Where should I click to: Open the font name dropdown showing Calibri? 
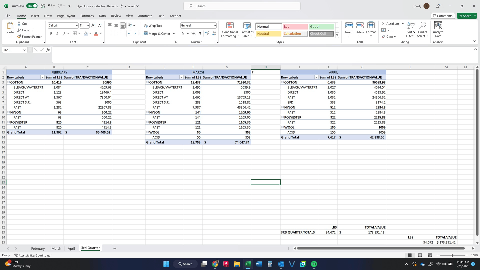(x=76, y=25)
